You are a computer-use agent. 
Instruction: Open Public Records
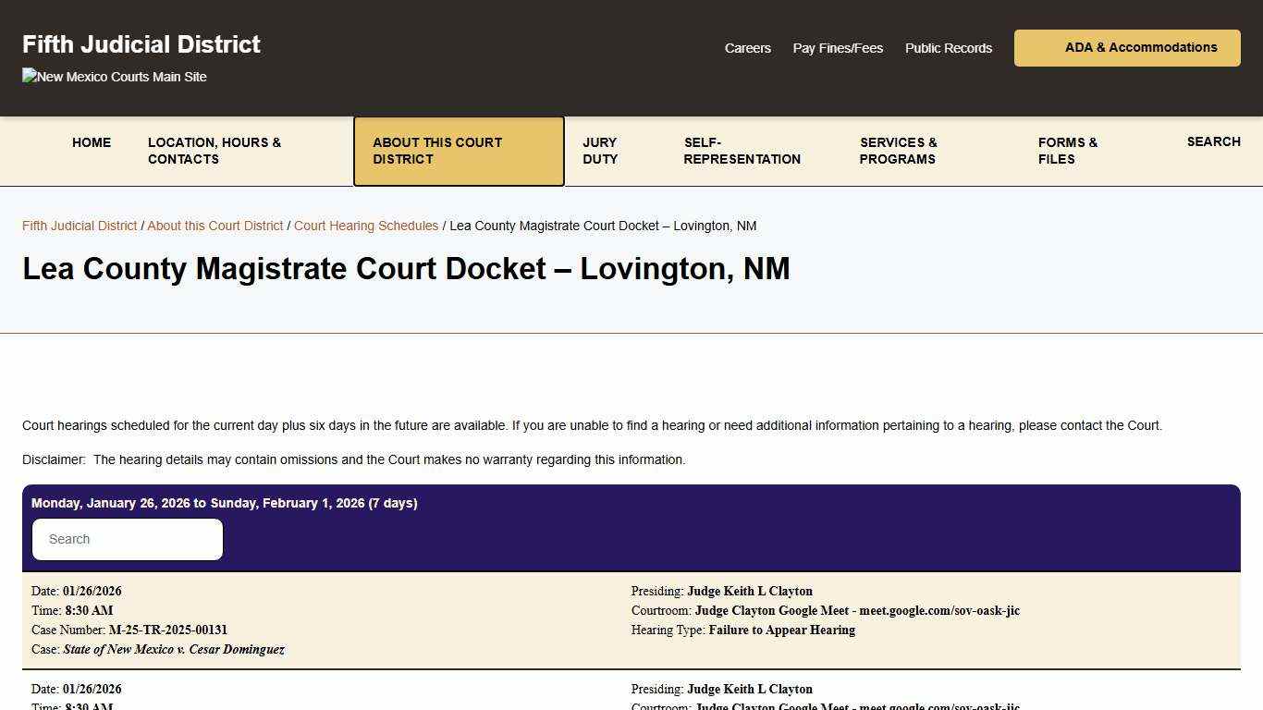pyautogui.click(x=948, y=48)
